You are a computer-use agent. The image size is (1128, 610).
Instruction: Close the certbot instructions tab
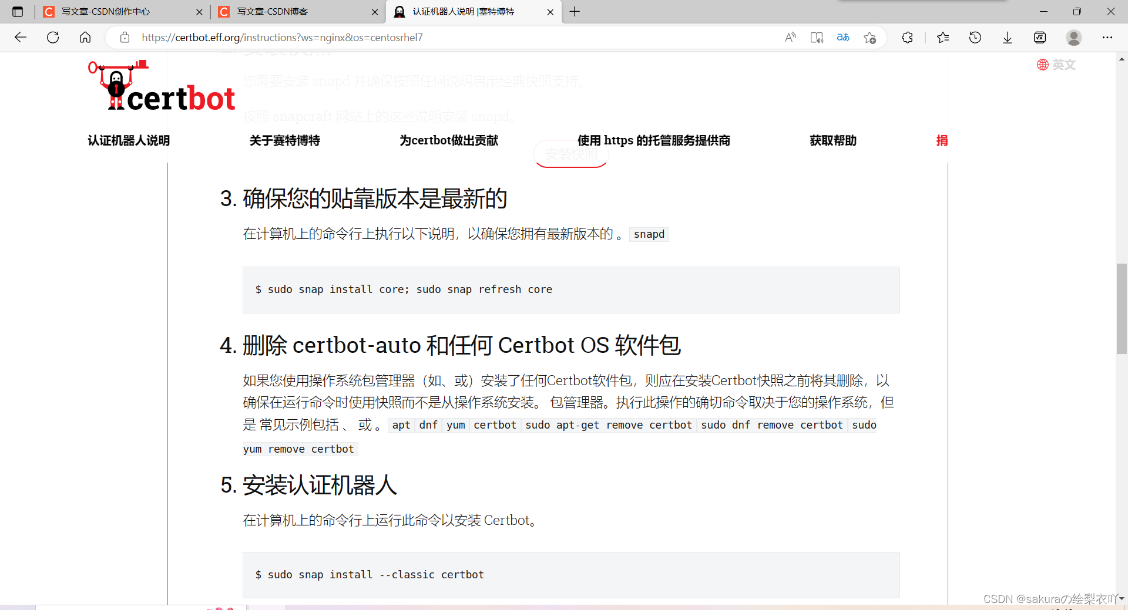[550, 12]
